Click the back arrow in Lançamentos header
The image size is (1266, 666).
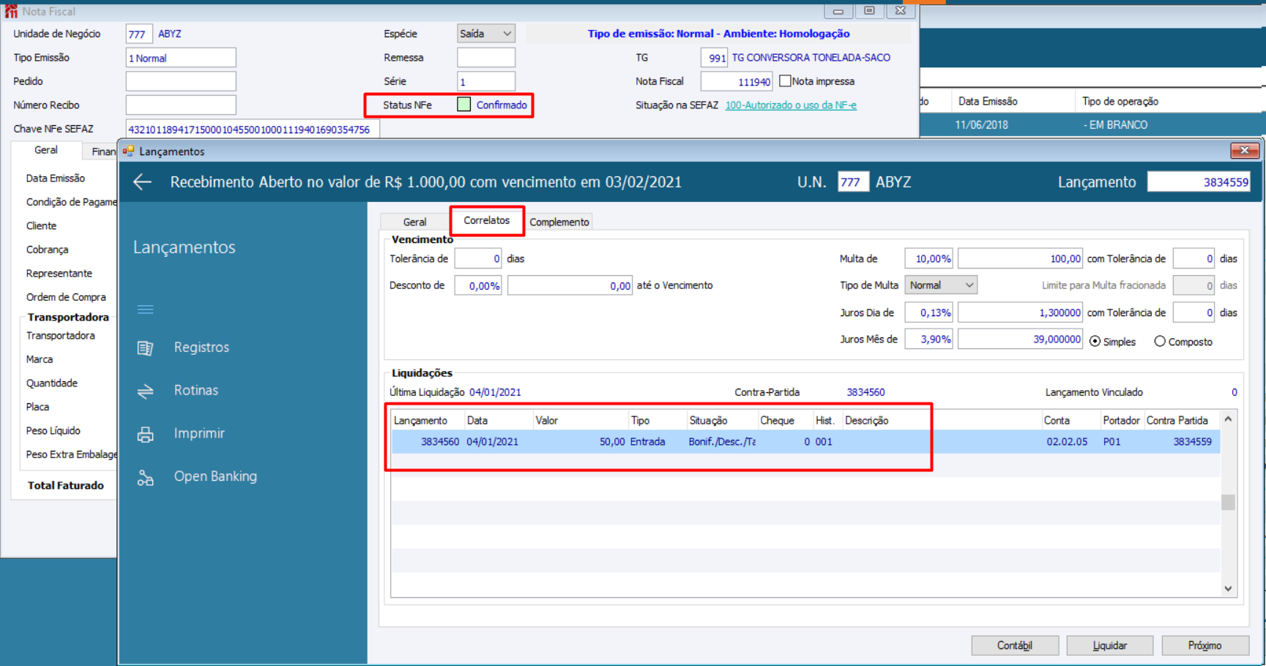click(x=142, y=182)
